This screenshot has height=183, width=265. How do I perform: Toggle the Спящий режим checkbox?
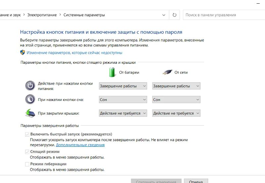click(x=27, y=152)
